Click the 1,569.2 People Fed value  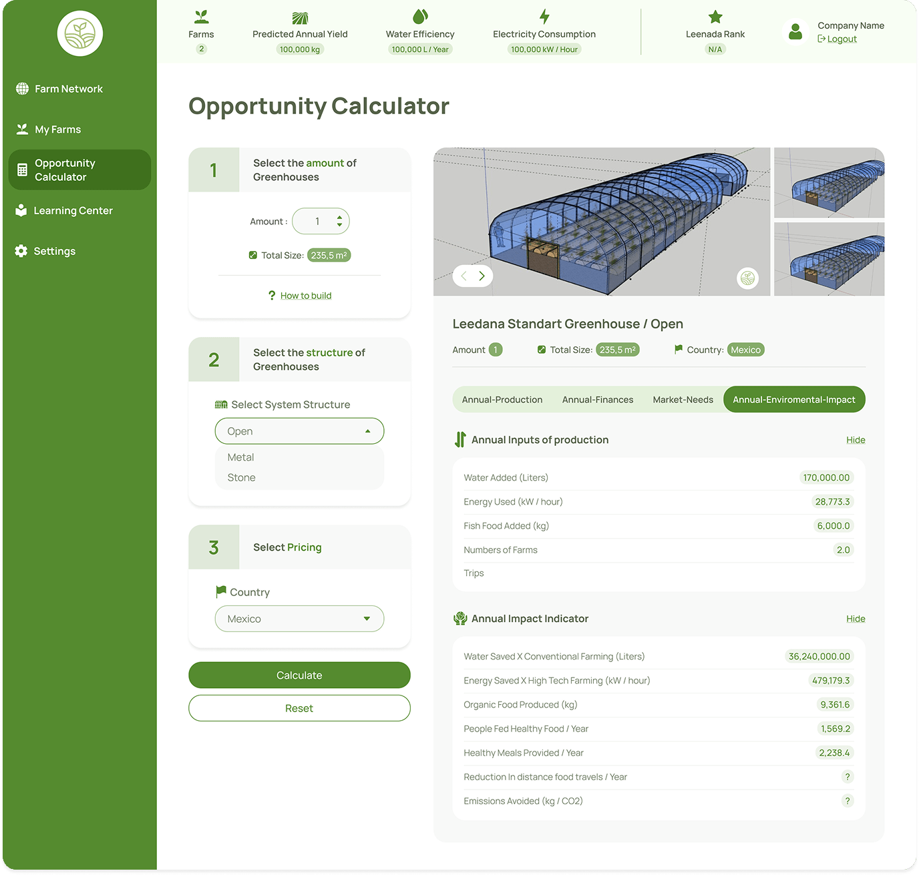coord(836,728)
